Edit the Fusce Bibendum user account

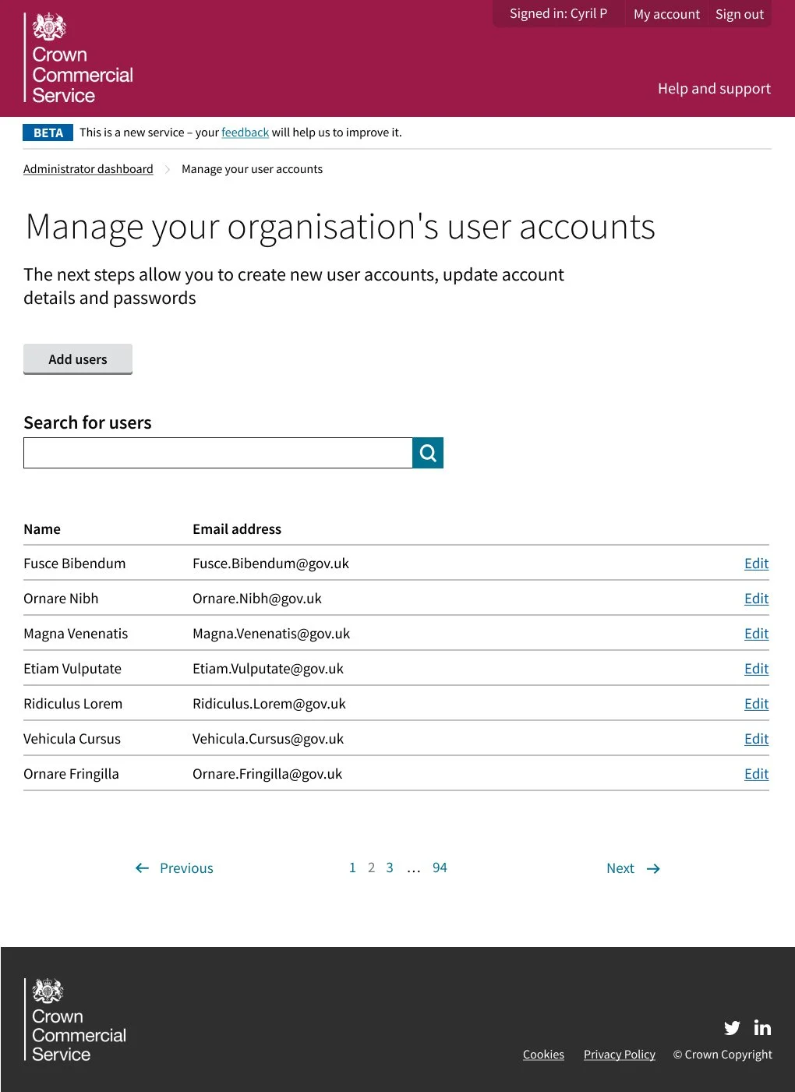755,563
